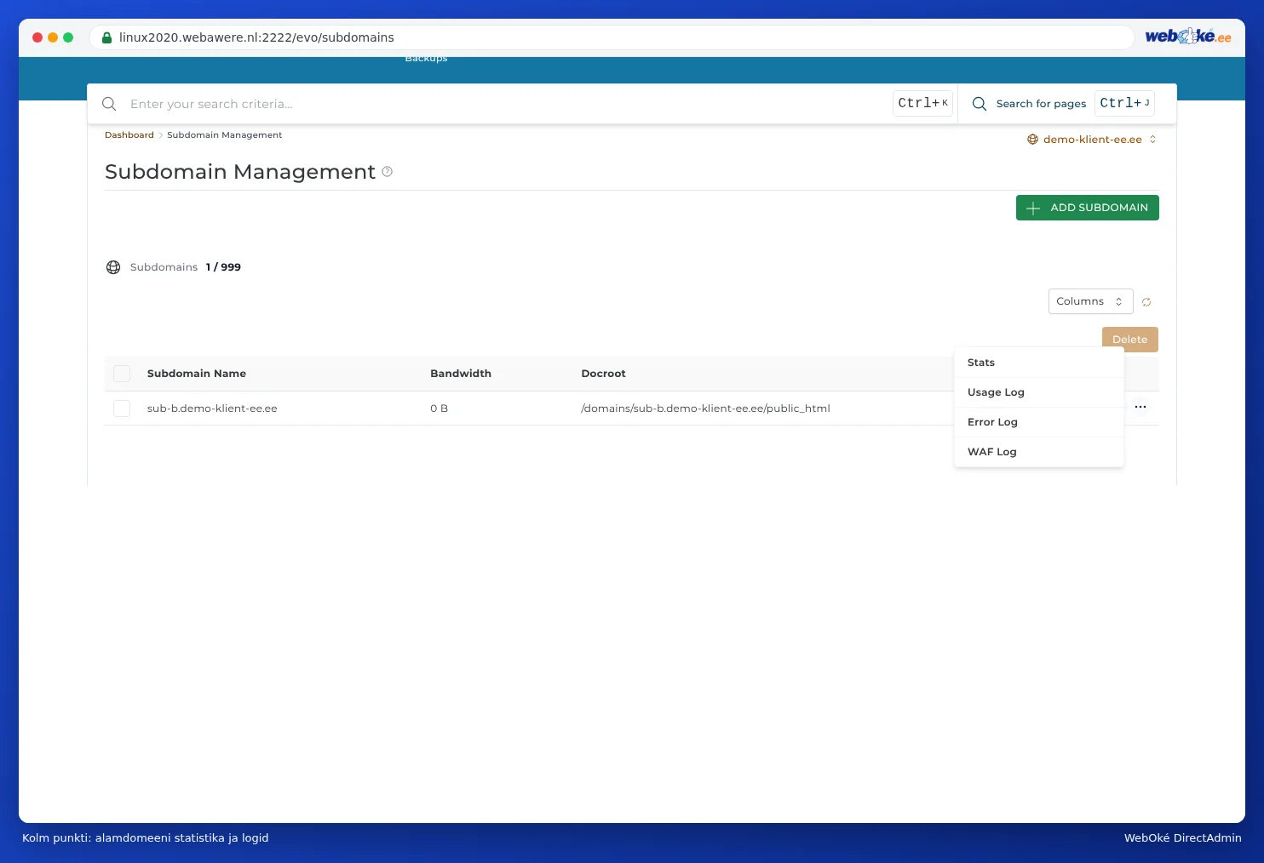Click the Search for pages magnifier icon

[980, 104]
